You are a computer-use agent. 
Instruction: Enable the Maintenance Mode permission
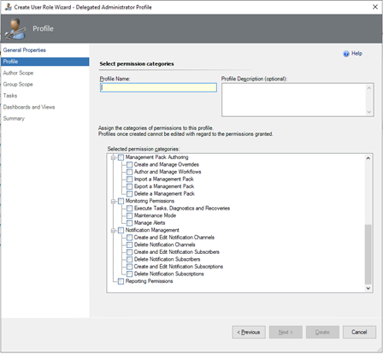(129, 215)
